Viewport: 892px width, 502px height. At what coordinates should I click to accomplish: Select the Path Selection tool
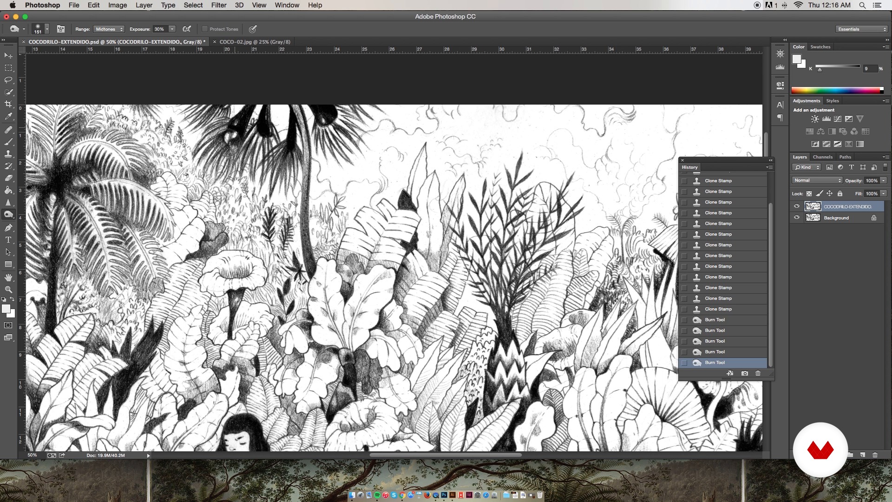(x=8, y=252)
